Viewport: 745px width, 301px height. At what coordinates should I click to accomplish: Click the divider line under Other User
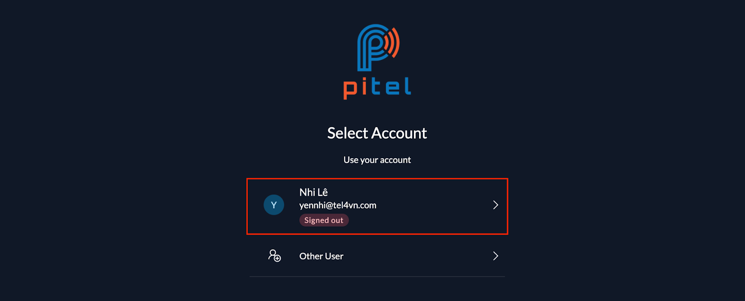pos(377,277)
